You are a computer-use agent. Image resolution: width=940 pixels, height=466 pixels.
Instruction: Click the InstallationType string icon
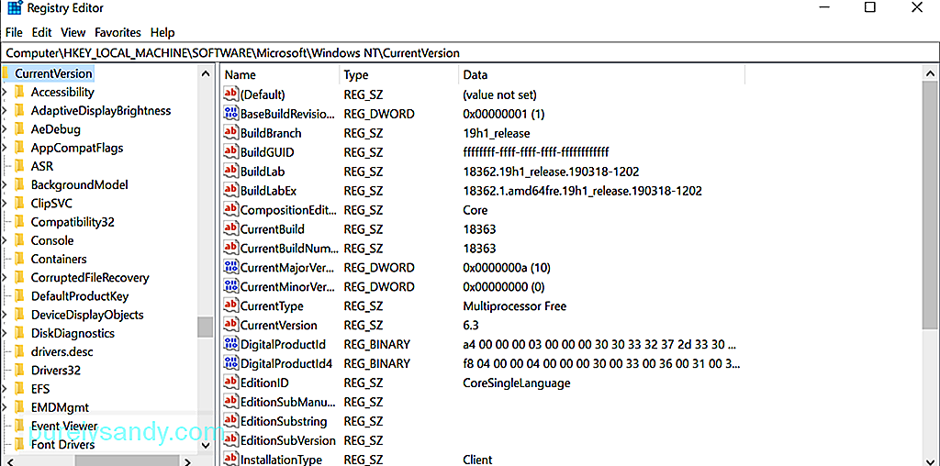pyautogui.click(x=230, y=459)
